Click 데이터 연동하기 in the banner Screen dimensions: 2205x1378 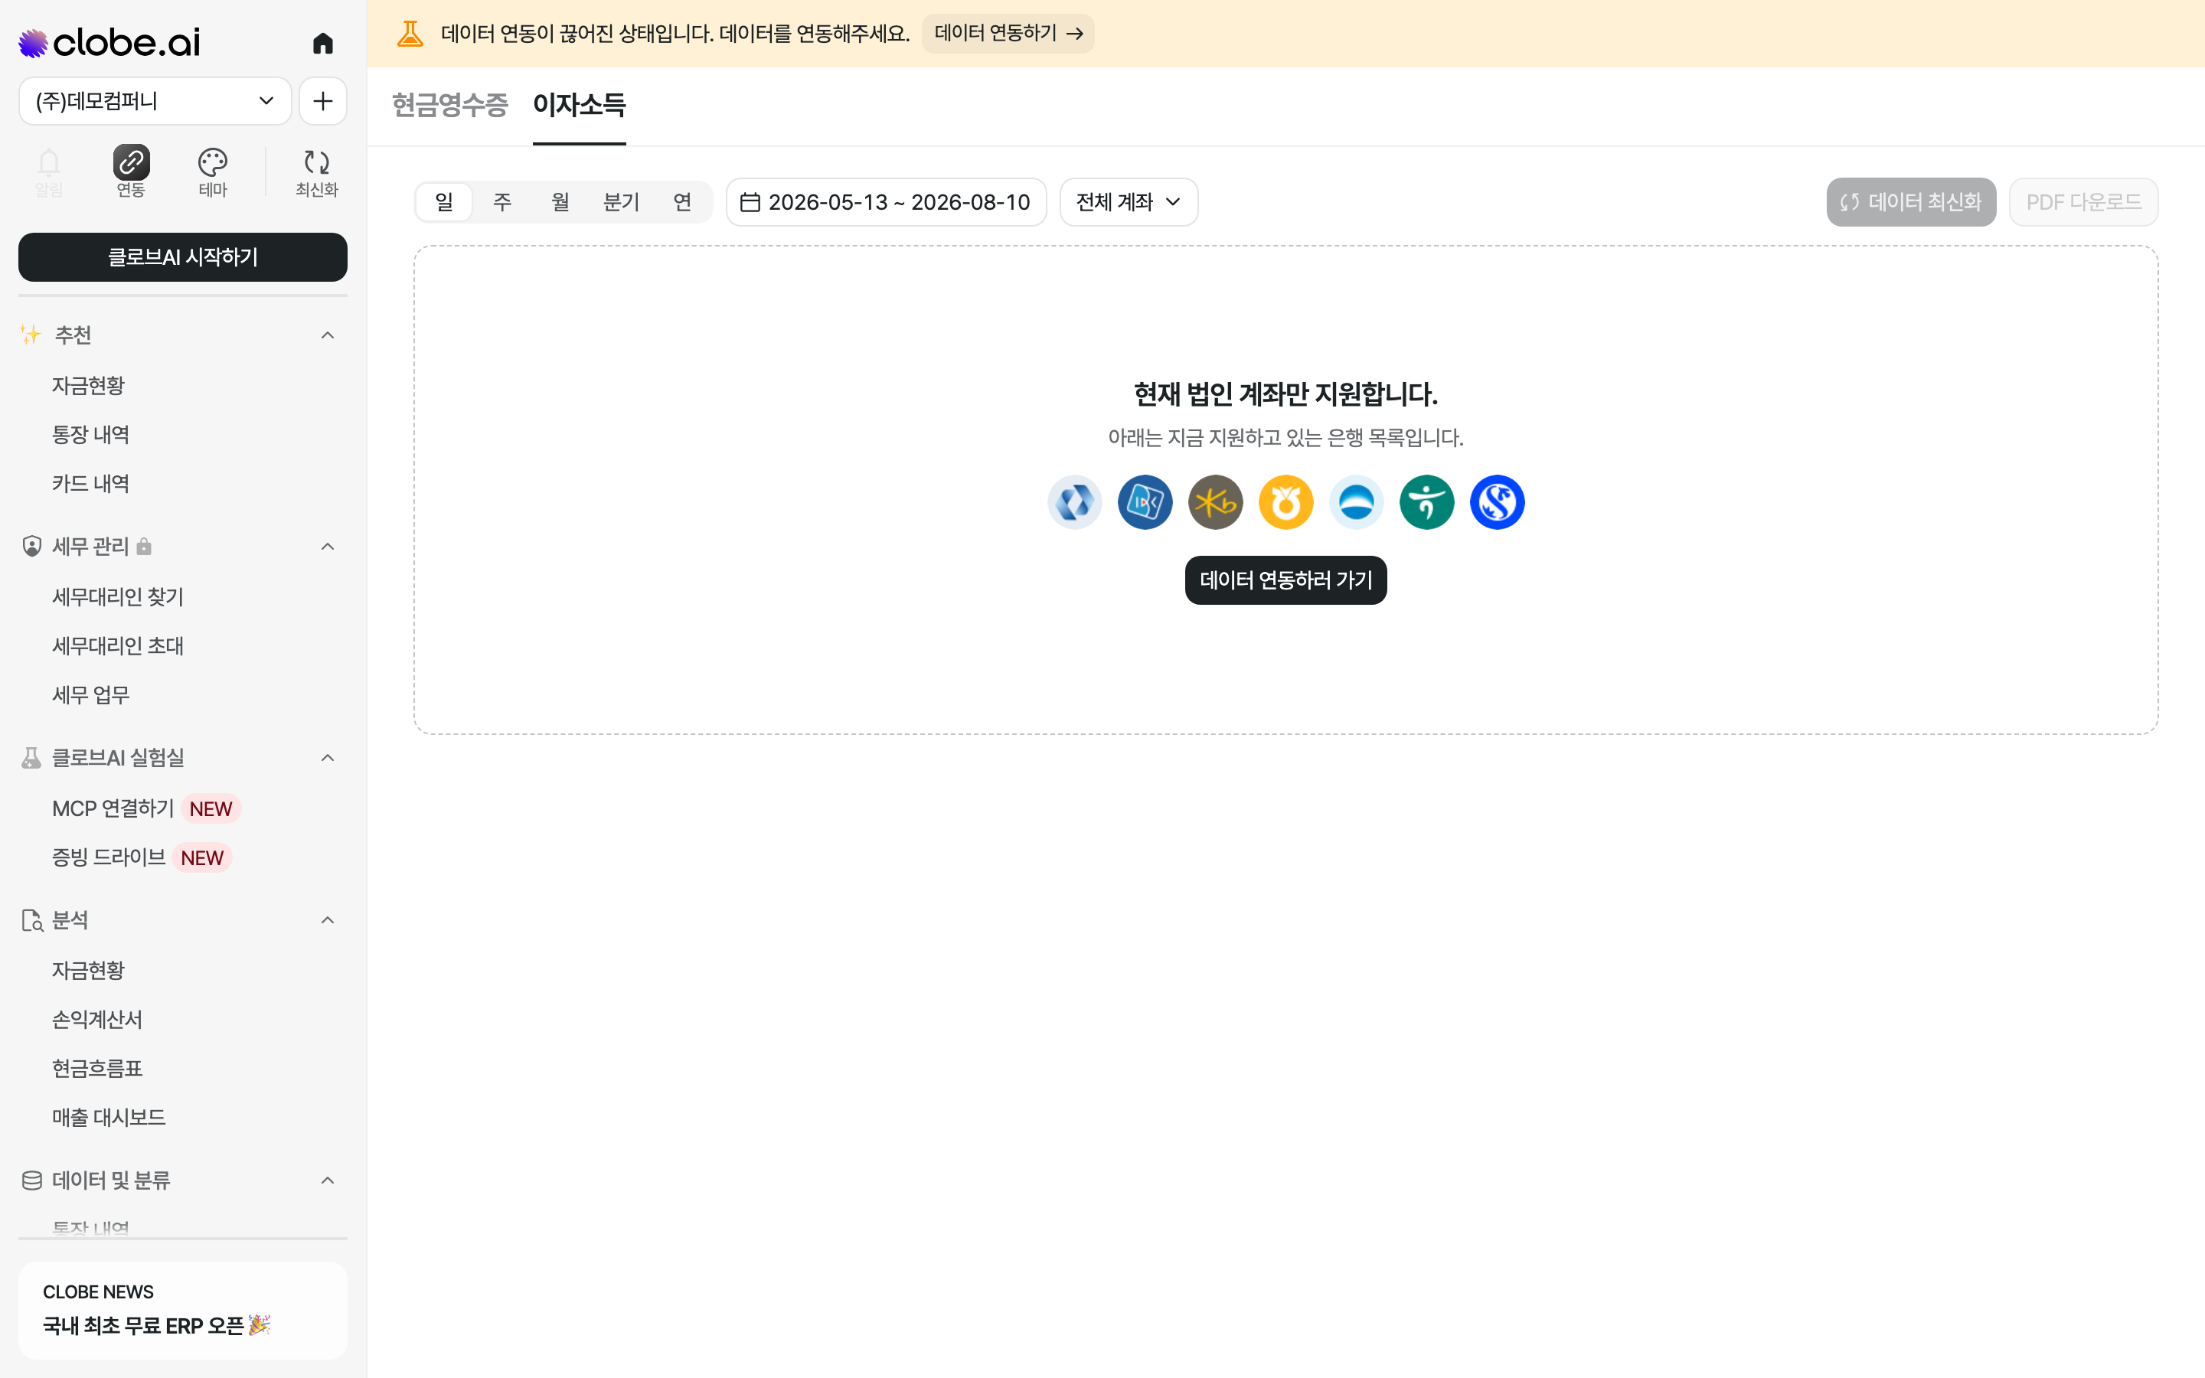coord(1008,34)
